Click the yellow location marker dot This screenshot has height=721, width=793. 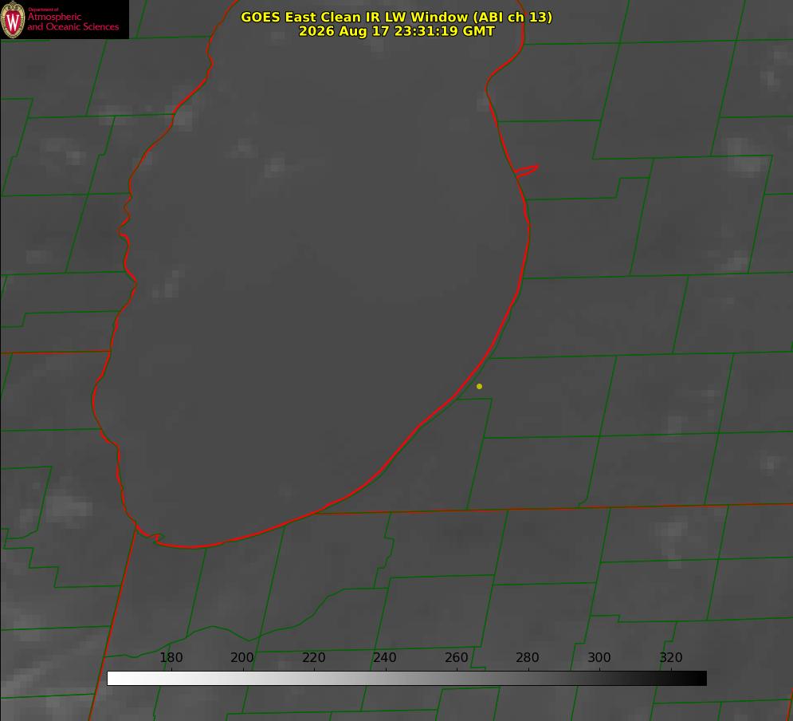pos(479,386)
